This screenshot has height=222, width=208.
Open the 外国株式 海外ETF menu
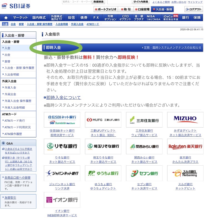[57, 18]
